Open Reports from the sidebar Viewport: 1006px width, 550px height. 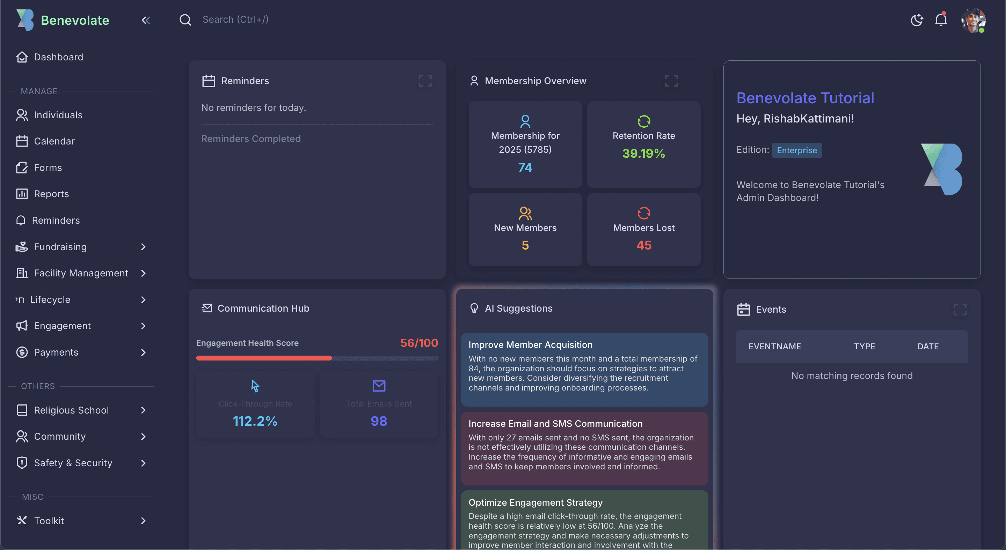coord(51,194)
